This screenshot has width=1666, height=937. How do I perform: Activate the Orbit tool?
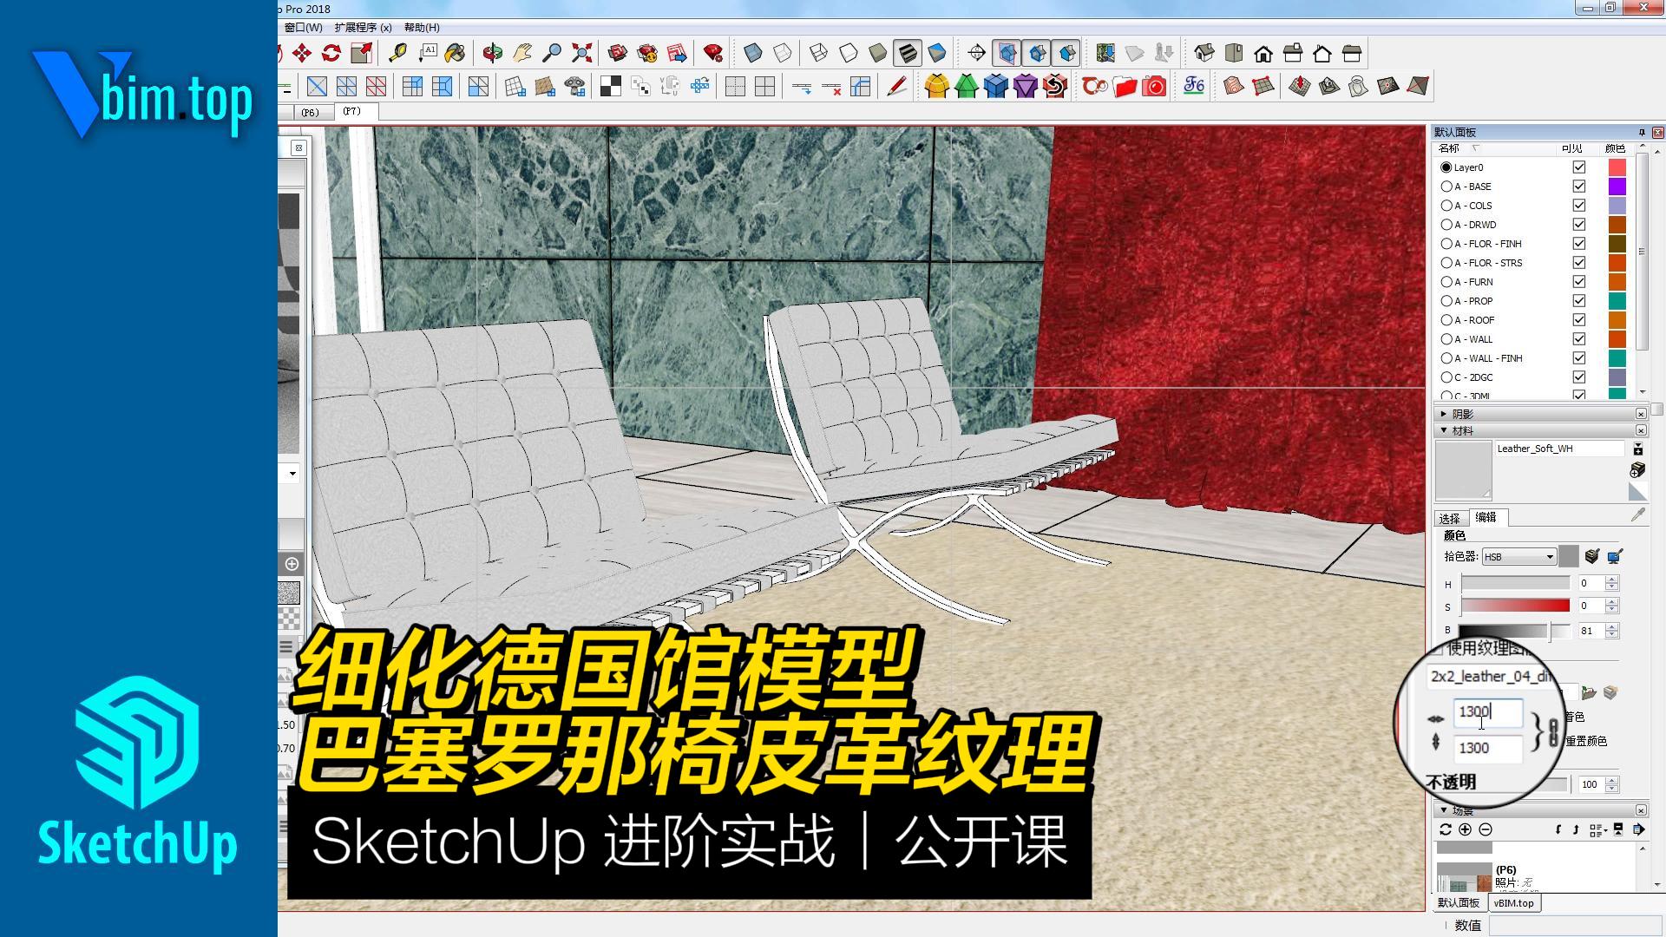(x=492, y=53)
